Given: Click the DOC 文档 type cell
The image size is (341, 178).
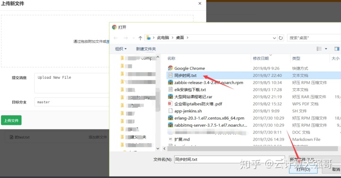Looking at the screenshot, I should click(301, 132).
